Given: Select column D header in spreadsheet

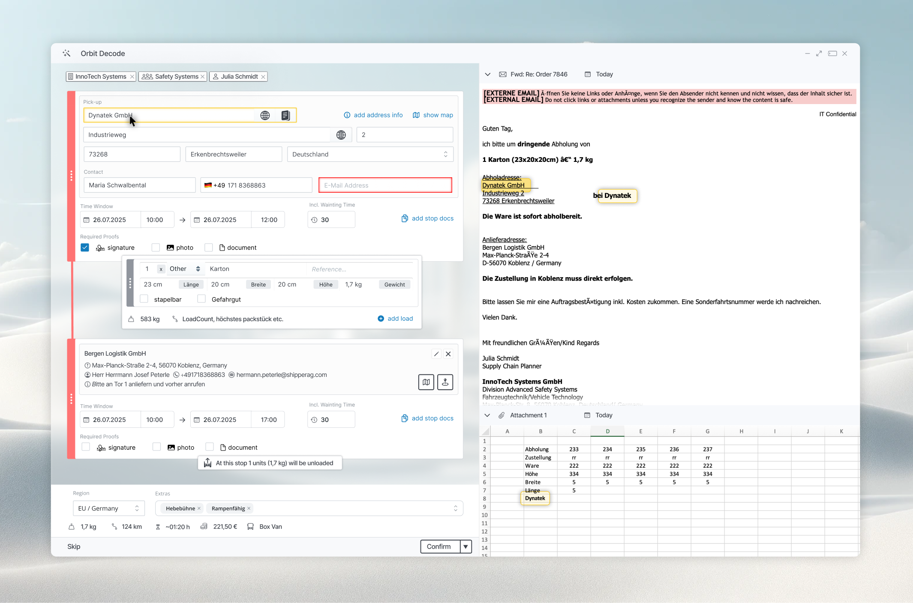Looking at the screenshot, I should pos(607,431).
